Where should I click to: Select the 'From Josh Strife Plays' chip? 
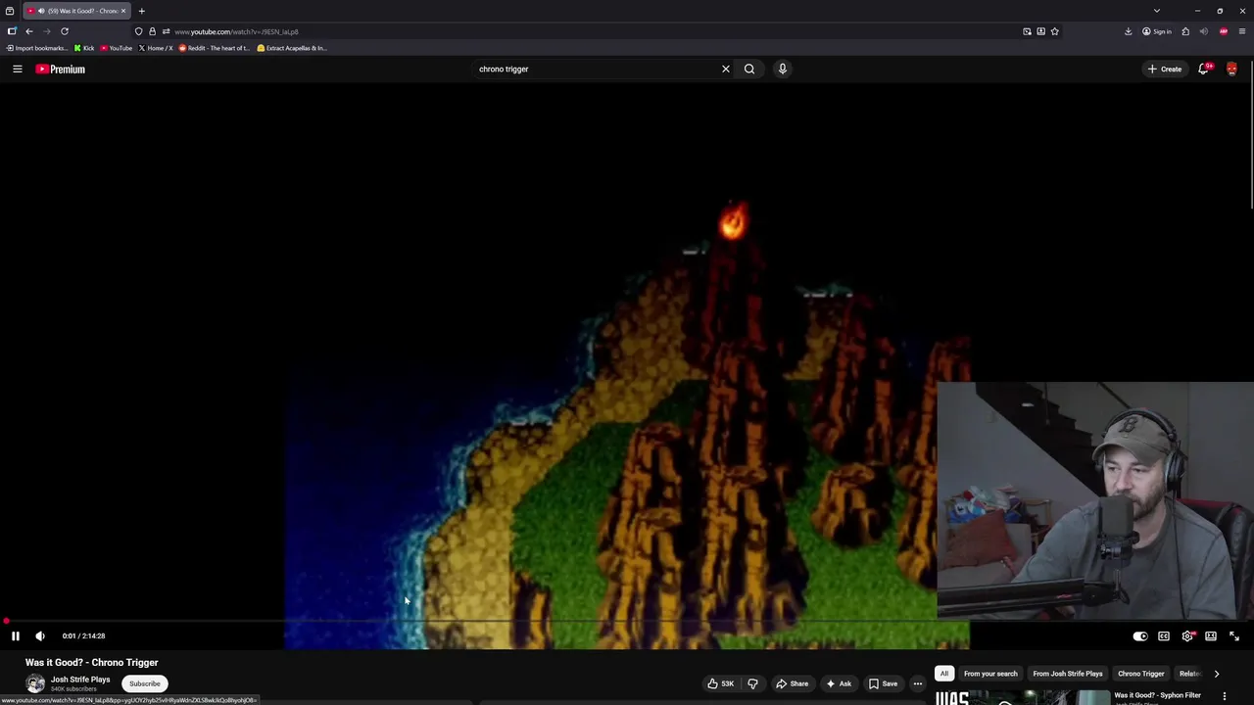[x=1068, y=674]
